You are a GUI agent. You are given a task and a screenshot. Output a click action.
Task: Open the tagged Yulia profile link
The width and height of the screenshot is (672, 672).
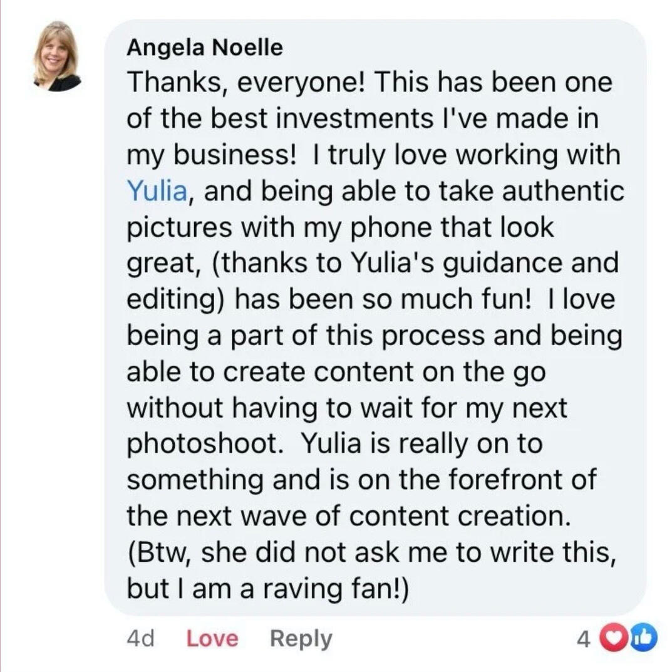pos(157,191)
